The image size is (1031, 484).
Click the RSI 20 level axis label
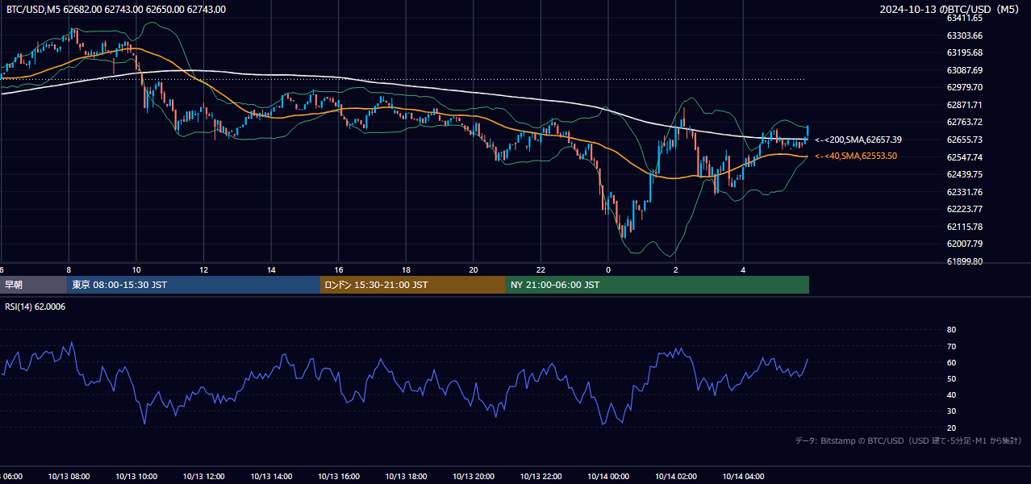click(951, 428)
